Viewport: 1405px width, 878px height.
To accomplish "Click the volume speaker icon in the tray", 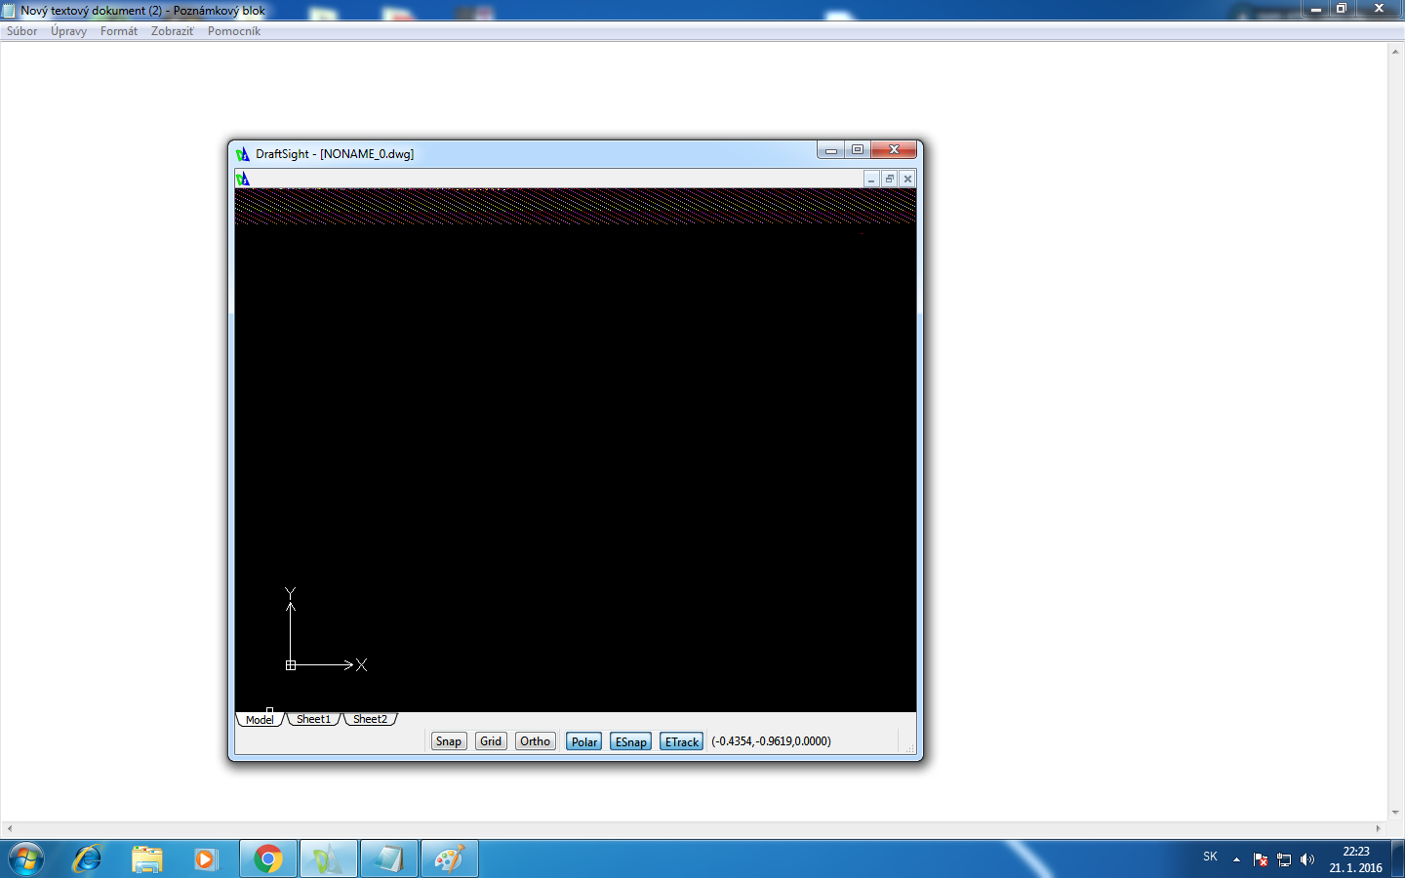I will pos(1307,859).
